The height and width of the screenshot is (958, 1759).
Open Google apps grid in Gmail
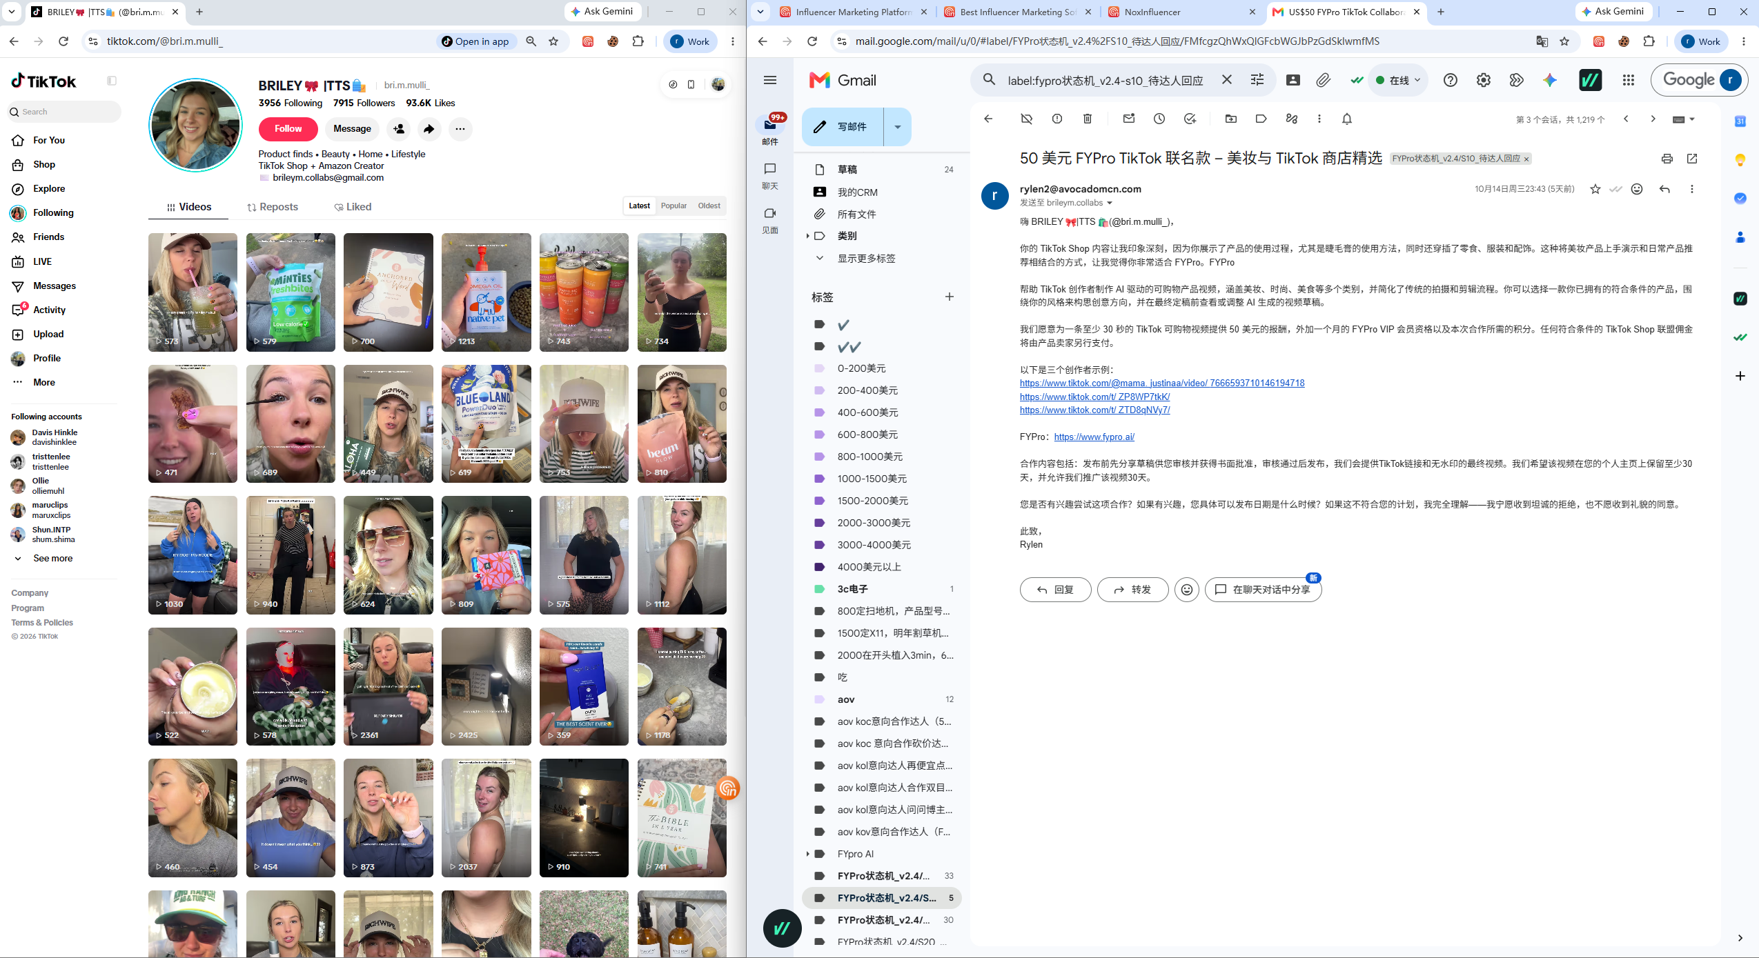pyautogui.click(x=1628, y=80)
